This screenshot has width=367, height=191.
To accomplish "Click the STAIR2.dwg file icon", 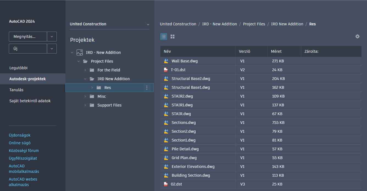I will coord(166,96).
